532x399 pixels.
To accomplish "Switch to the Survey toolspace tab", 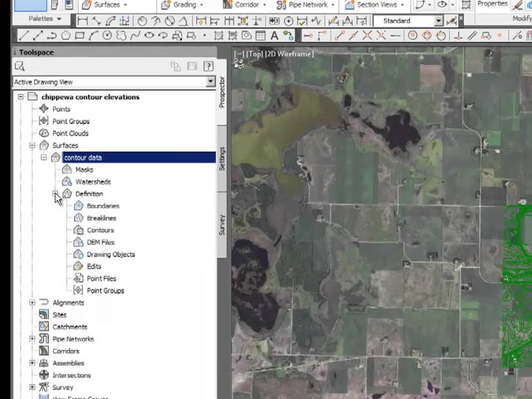I will 222,224.
